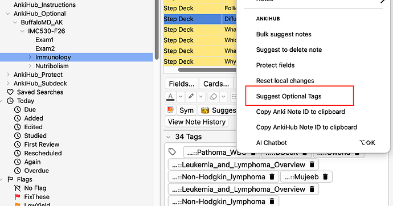This screenshot has width=393, height=206.
Task: Delete the Mujeeb tag with its trash icon
Action: (325, 177)
